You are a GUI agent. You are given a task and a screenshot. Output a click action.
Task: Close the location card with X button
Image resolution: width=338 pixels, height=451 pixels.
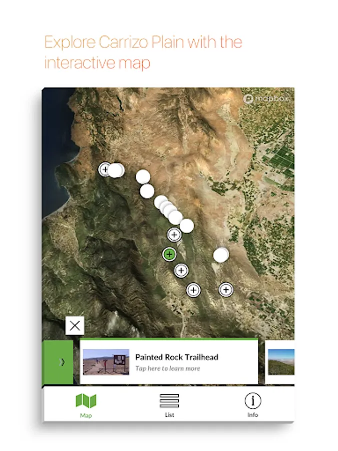coord(75,326)
